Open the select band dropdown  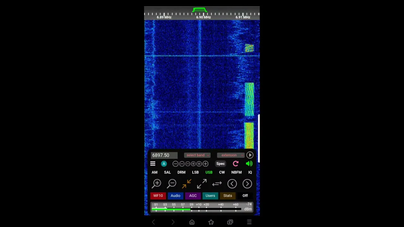coord(197,155)
